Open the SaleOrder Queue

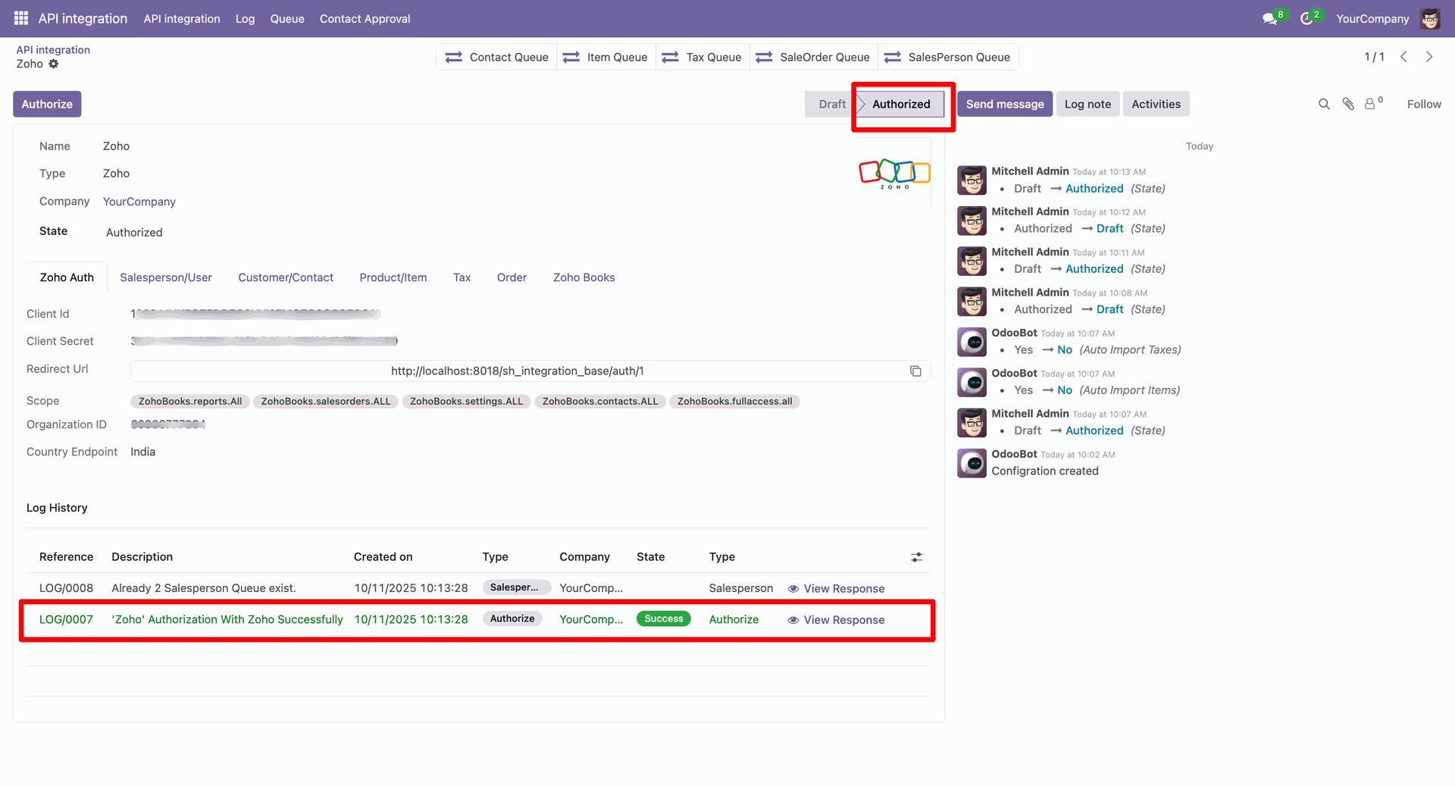click(x=813, y=57)
